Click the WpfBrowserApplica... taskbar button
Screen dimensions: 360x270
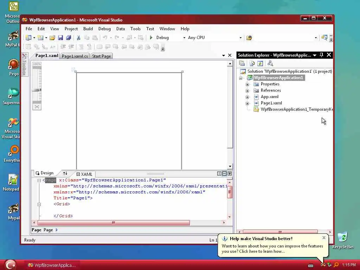[x=52, y=265]
